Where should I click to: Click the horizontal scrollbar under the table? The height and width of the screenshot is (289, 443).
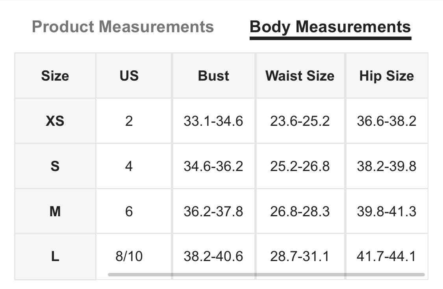point(266,274)
